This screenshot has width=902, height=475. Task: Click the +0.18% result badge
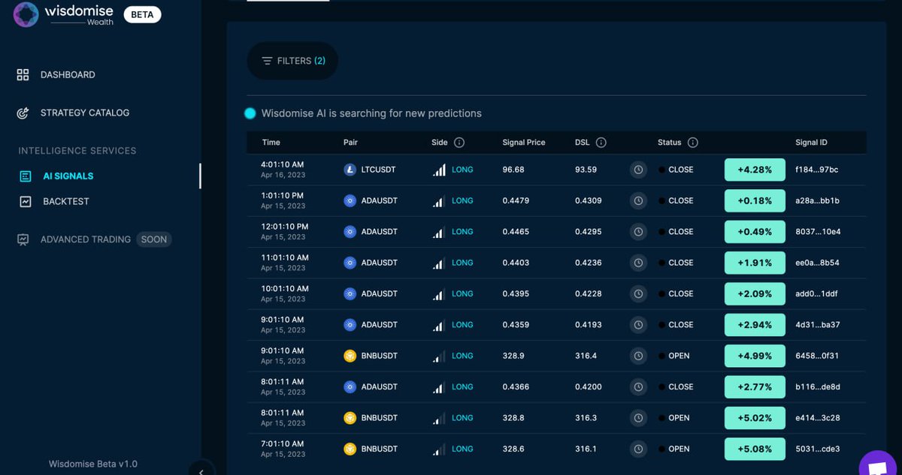tap(755, 201)
